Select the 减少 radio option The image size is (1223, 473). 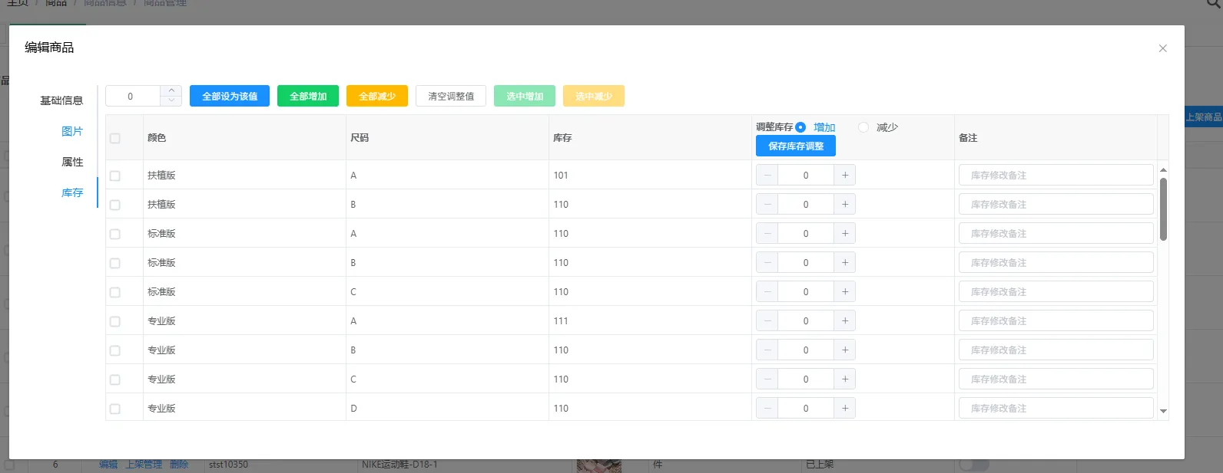coord(863,127)
